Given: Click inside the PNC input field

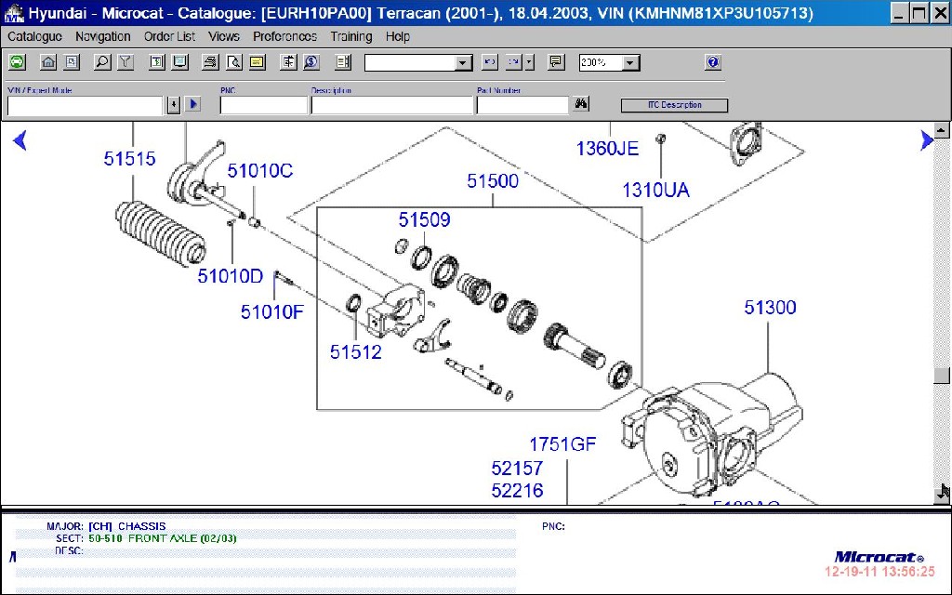Looking at the screenshot, I should [263, 106].
